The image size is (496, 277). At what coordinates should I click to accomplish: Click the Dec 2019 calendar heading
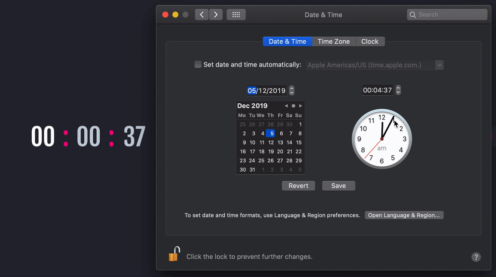point(252,106)
